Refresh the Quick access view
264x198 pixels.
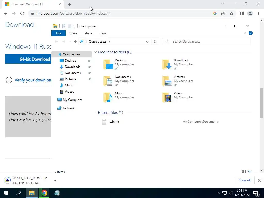tap(155, 42)
